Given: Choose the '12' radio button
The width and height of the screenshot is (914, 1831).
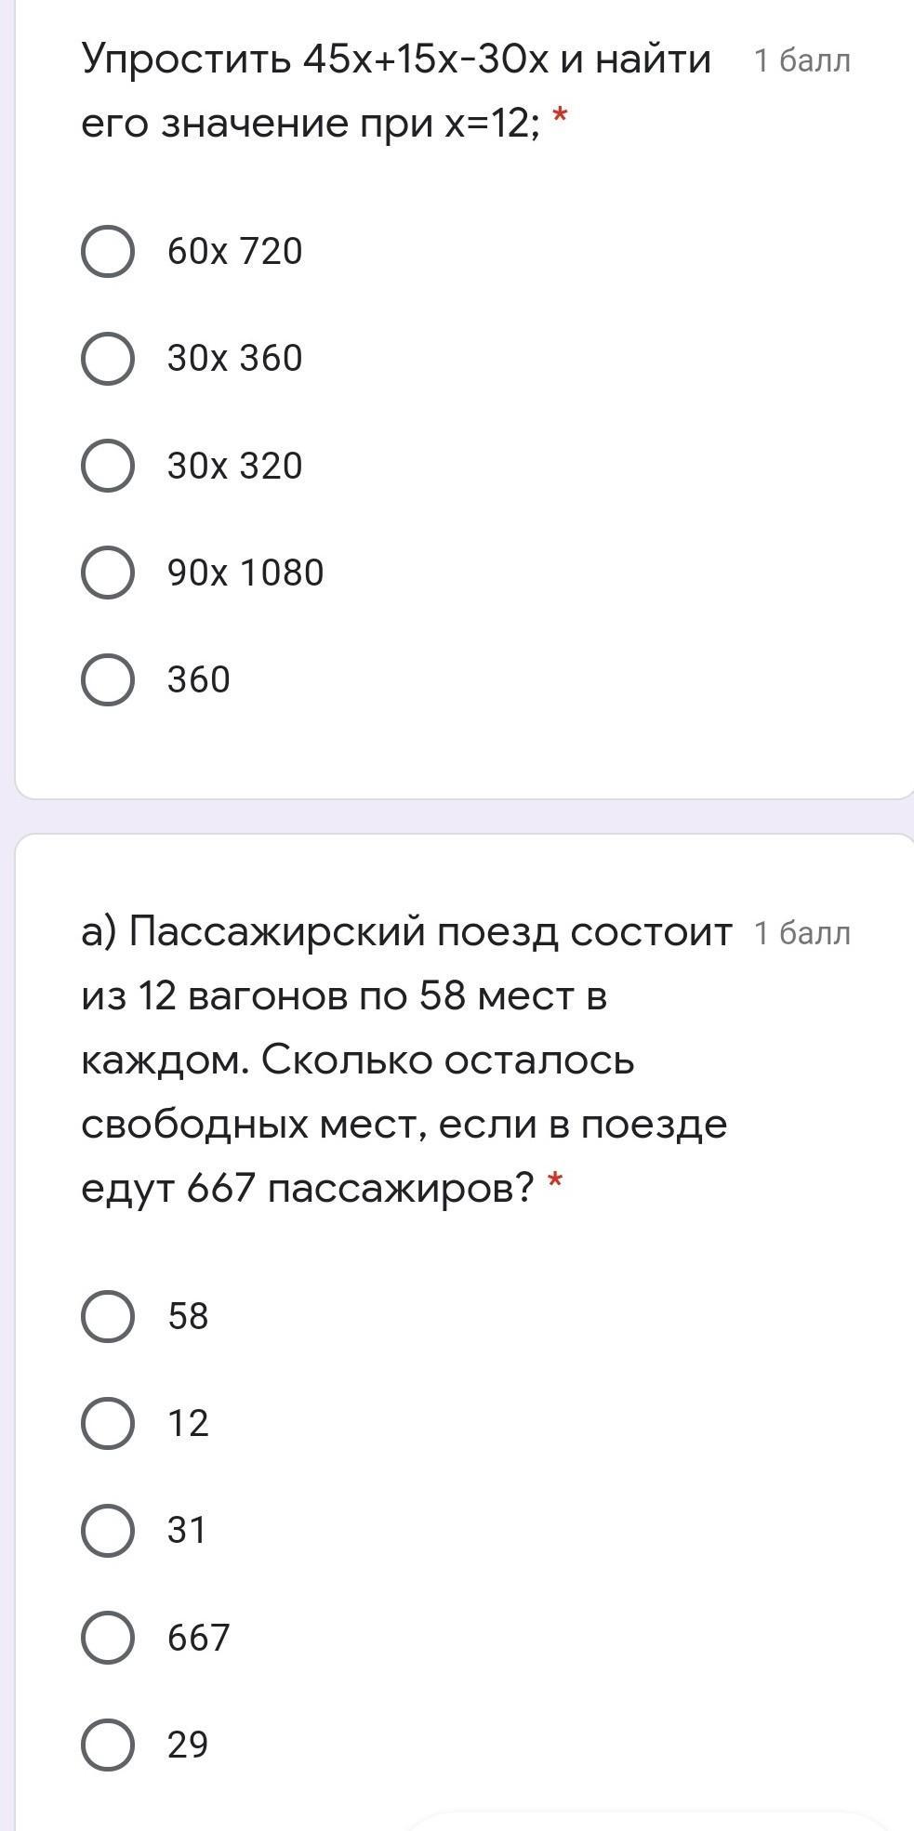Looking at the screenshot, I should pos(108,1423).
